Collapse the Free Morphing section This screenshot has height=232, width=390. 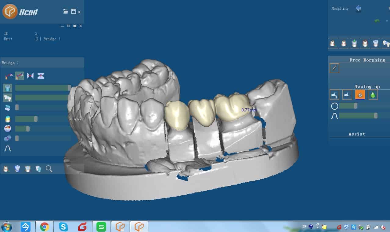coord(367,60)
